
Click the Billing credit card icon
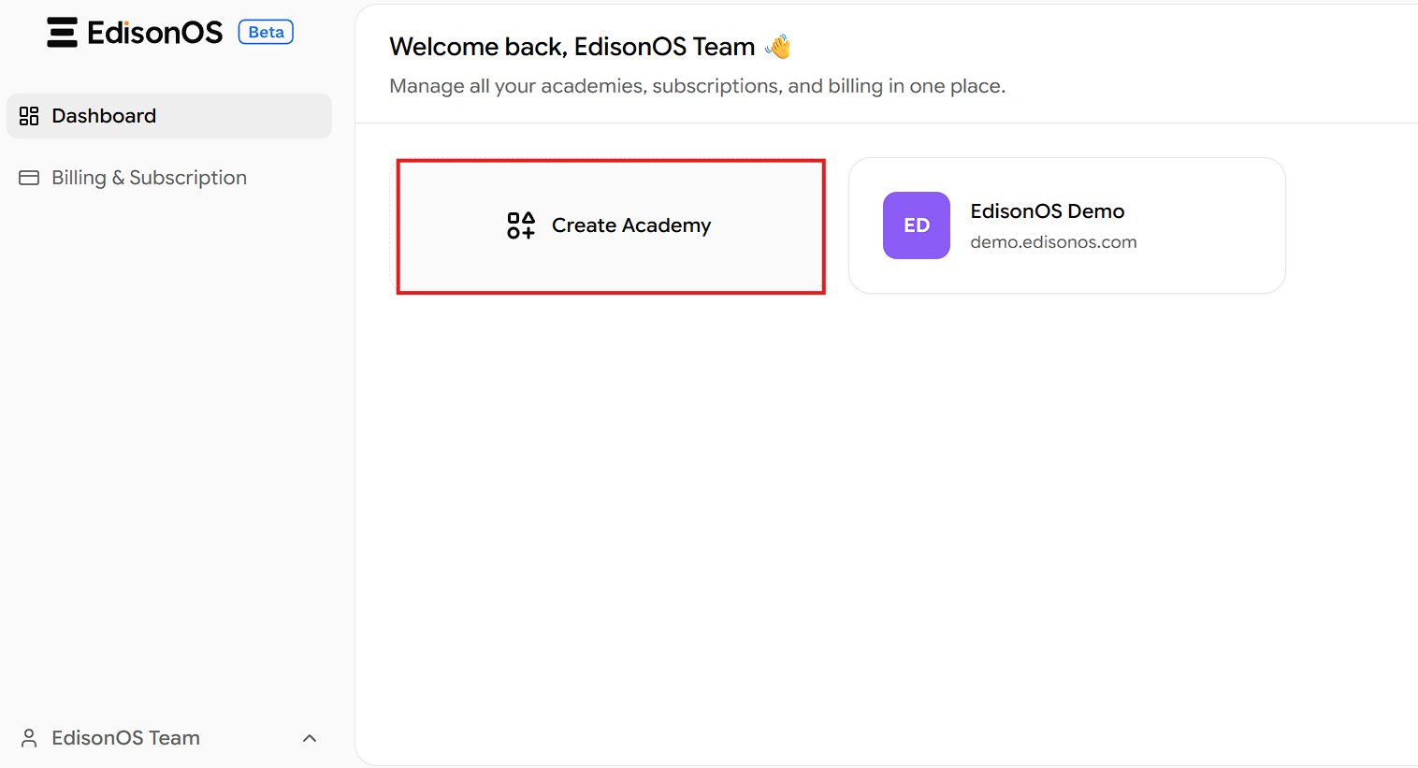coord(29,178)
